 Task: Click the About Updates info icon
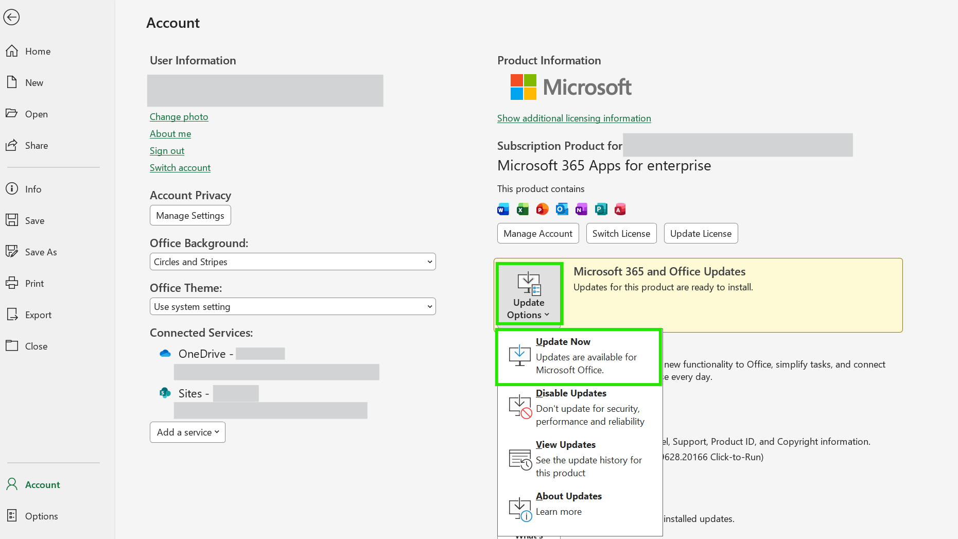coord(520,510)
